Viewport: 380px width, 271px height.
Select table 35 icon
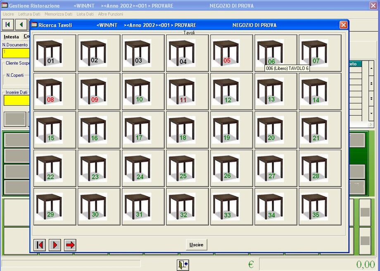(320, 207)
